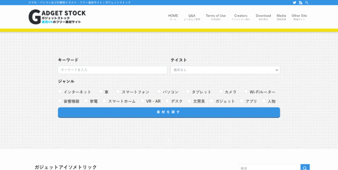The image size is (338, 170).
Task: Check the 人物 checkbox
Action: 264,101
